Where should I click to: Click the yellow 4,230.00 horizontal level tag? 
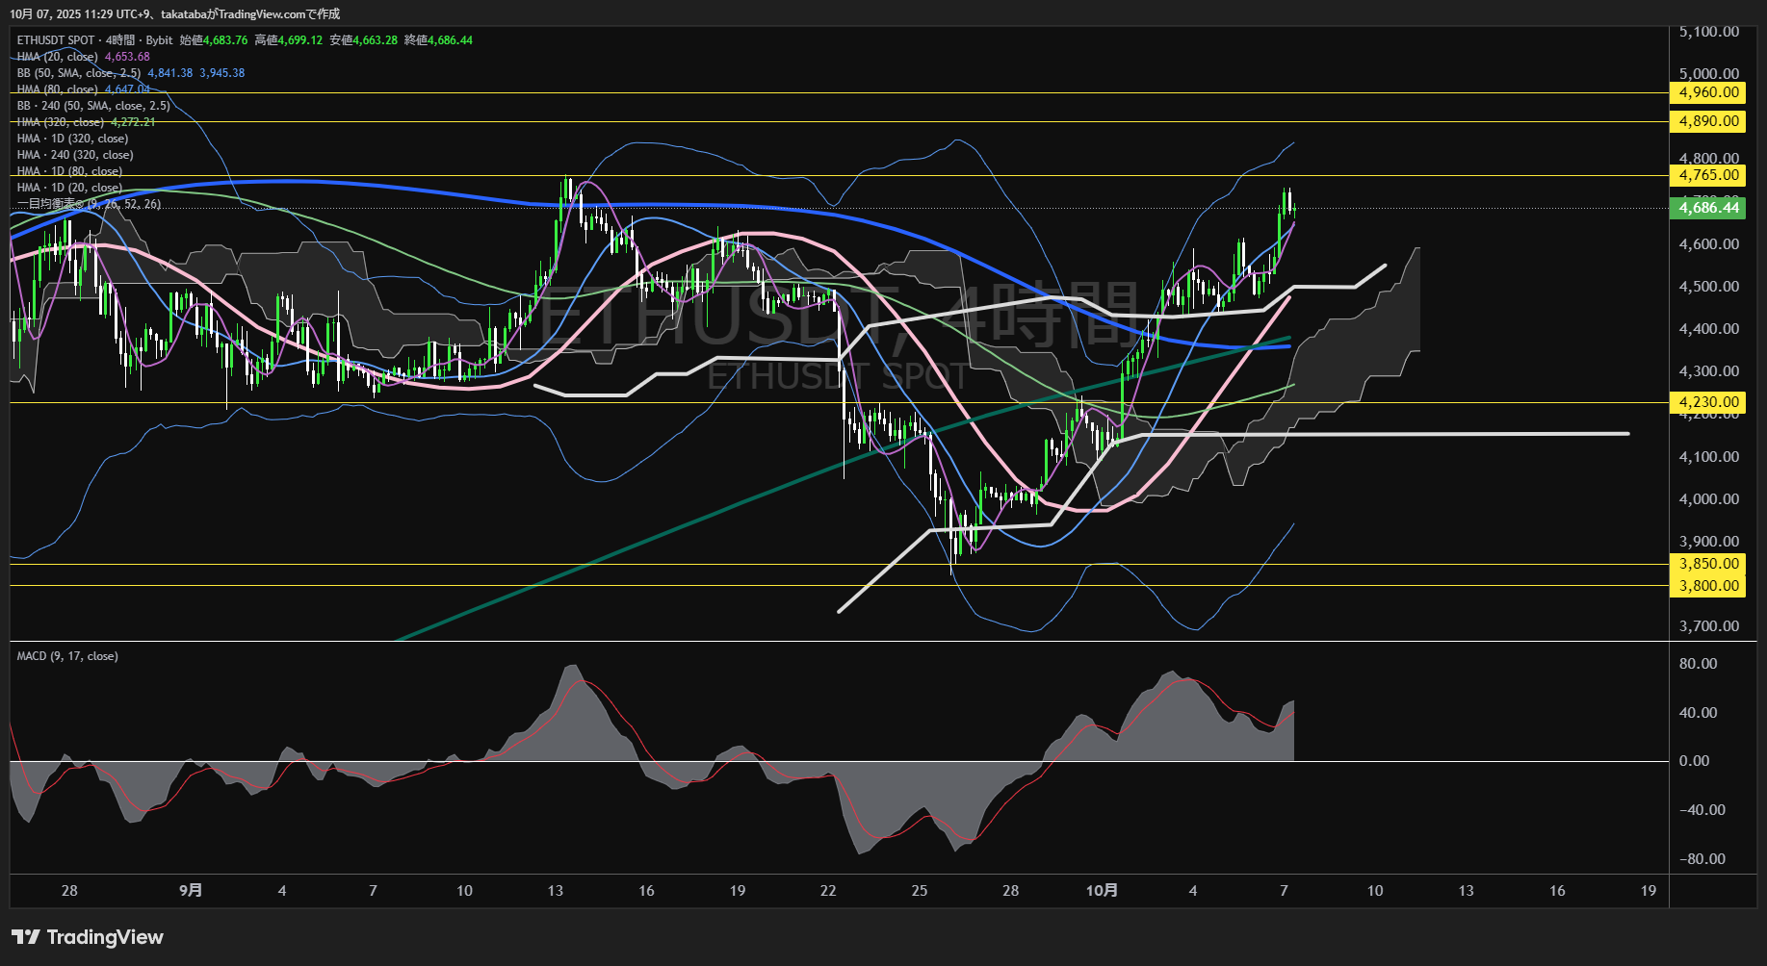tap(1707, 402)
